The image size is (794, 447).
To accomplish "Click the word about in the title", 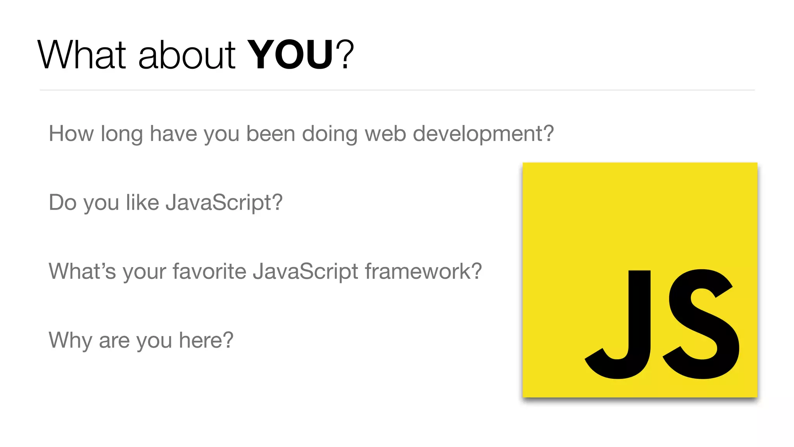I will coord(186,55).
